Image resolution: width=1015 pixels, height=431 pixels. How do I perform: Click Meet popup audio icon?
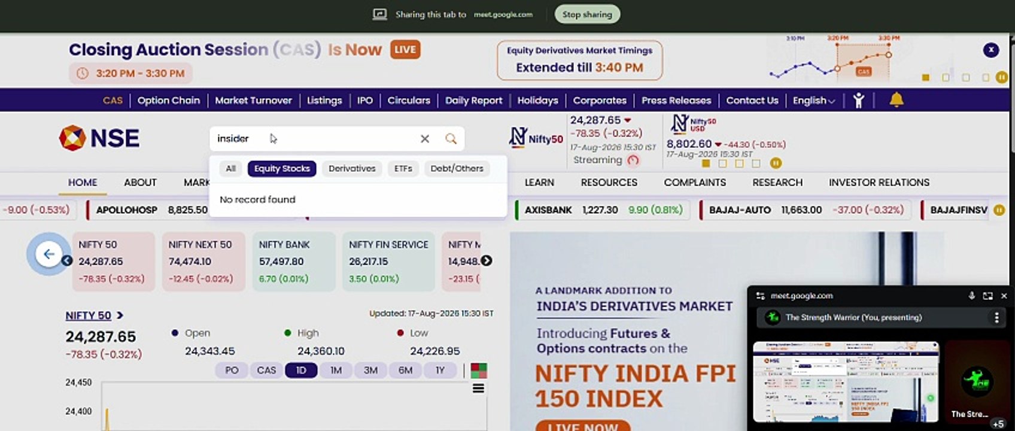[x=971, y=296]
